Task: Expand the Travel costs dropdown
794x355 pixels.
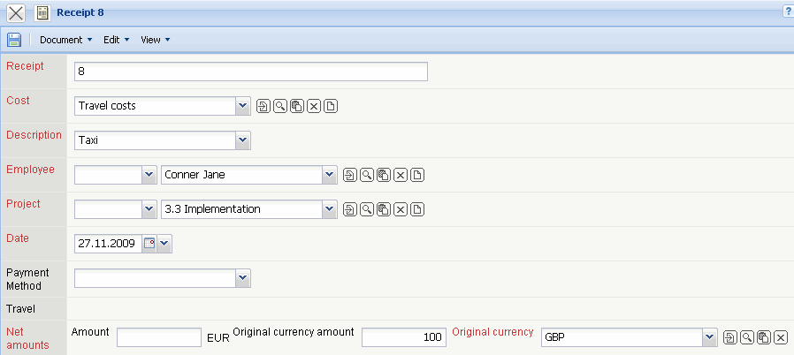Action: point(243,106)
